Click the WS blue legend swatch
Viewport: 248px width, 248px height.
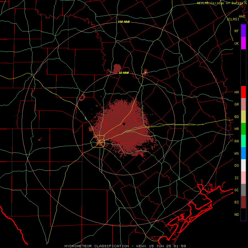tap(243, 153)
